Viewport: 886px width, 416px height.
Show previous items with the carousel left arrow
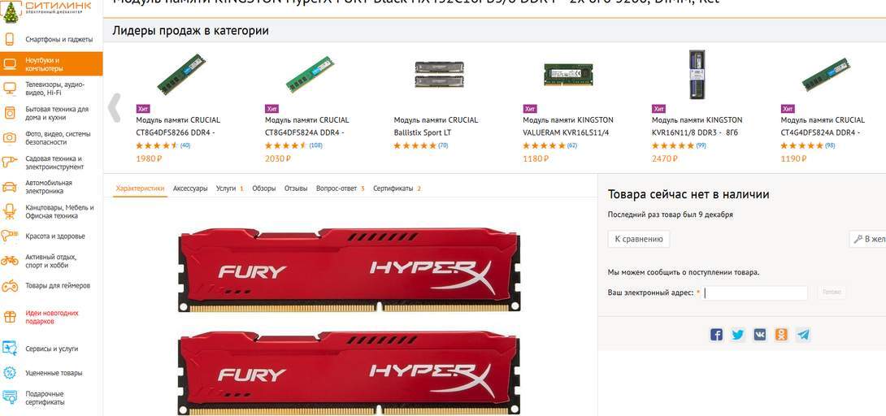114,108
